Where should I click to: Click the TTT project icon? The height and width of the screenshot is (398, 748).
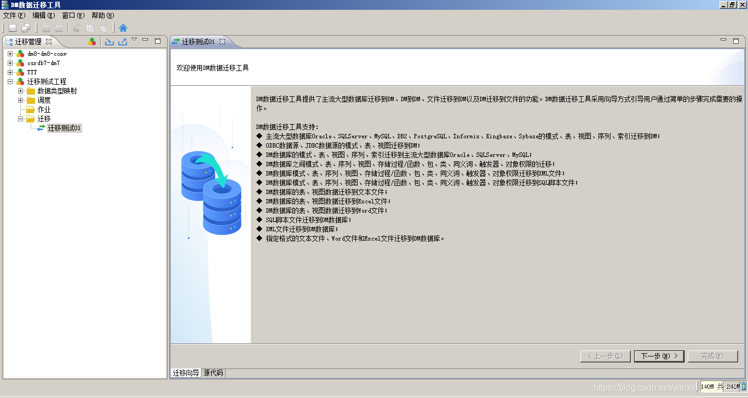20,72
